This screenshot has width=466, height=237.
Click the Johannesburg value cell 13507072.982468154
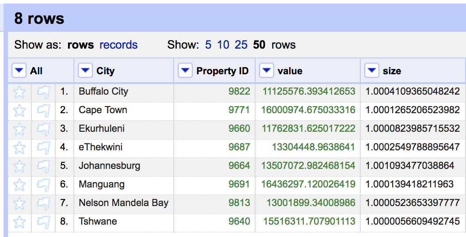tap(308, 166)
